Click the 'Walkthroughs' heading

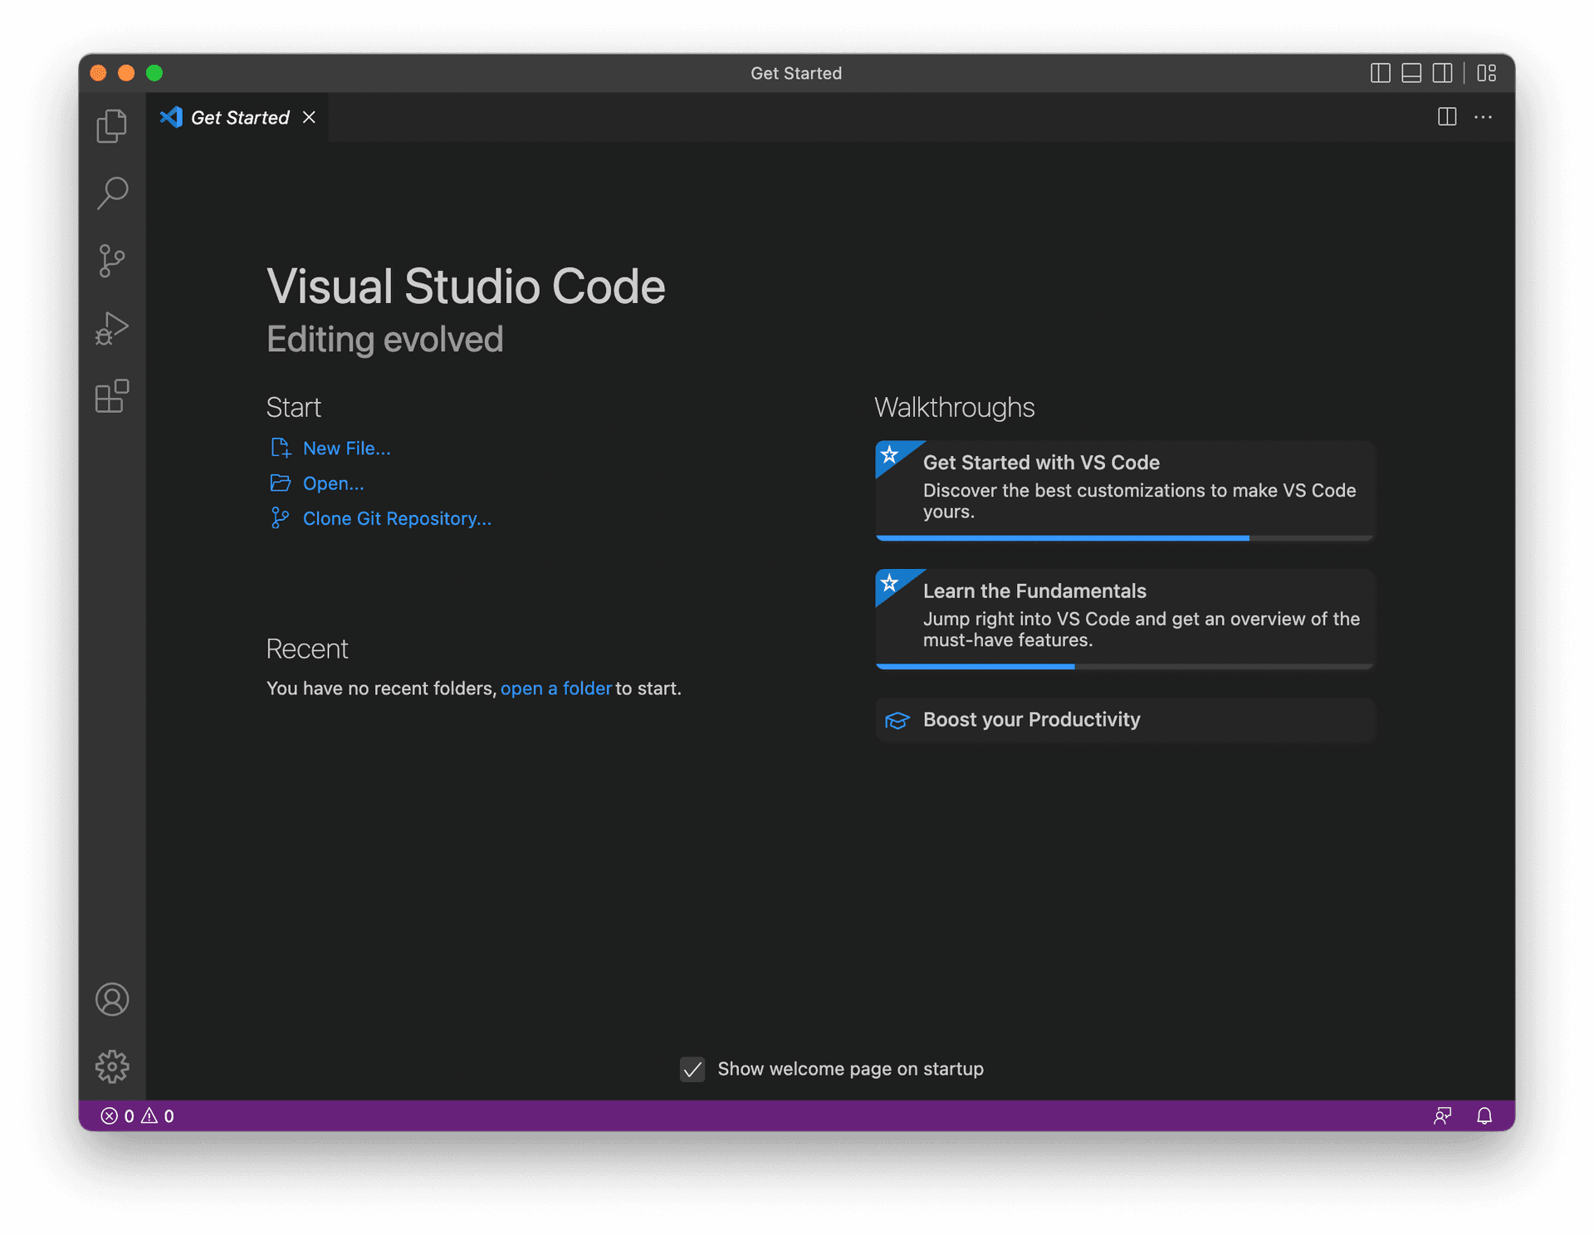click(x=955, y=408)
